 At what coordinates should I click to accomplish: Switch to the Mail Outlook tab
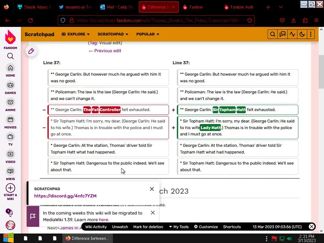(x=117, y=7)
